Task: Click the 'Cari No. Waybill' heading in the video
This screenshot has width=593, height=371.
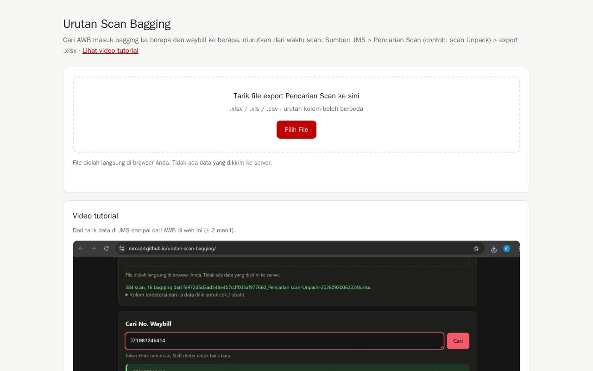Action: click(x=148, y=324)
